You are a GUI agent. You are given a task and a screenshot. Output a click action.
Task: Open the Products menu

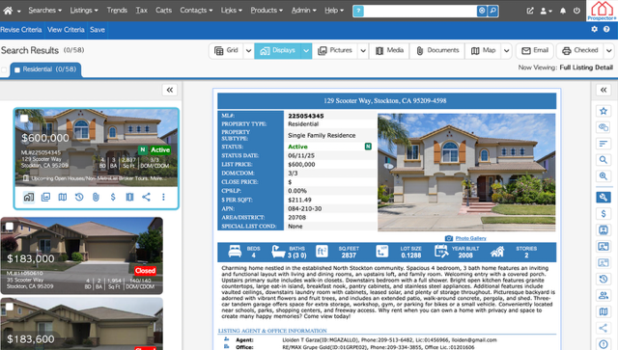267,11
